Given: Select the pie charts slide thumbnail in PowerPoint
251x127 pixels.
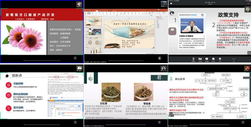Looking at the screenshot, I should 94,41.
